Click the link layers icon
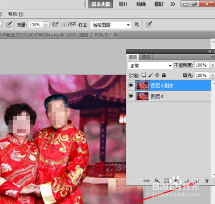Screen dimensions: 215x204 [146, 181]
